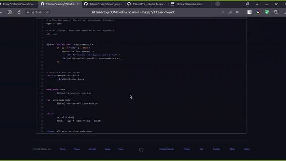The image size is (286, 161).
Task: Open the DKay Titanic project tab
Action: pos(189,4)
